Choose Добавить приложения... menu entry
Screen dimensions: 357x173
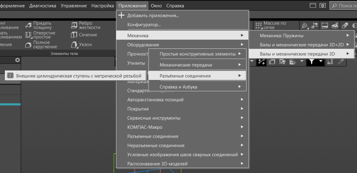[x=182, y=16]
